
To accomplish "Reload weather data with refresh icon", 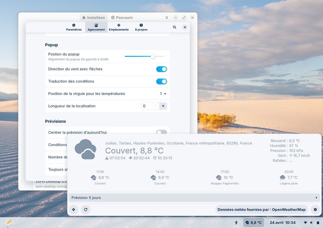I will tap(85, 209).
